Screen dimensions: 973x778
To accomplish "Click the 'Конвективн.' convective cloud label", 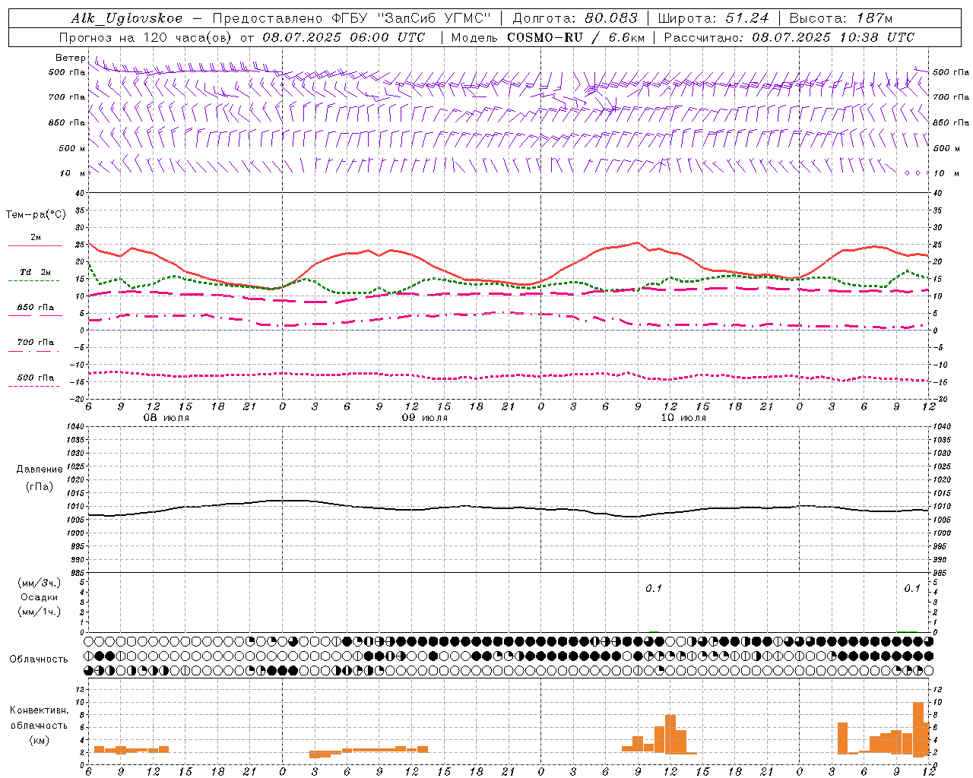I will [x=40, y=710].
